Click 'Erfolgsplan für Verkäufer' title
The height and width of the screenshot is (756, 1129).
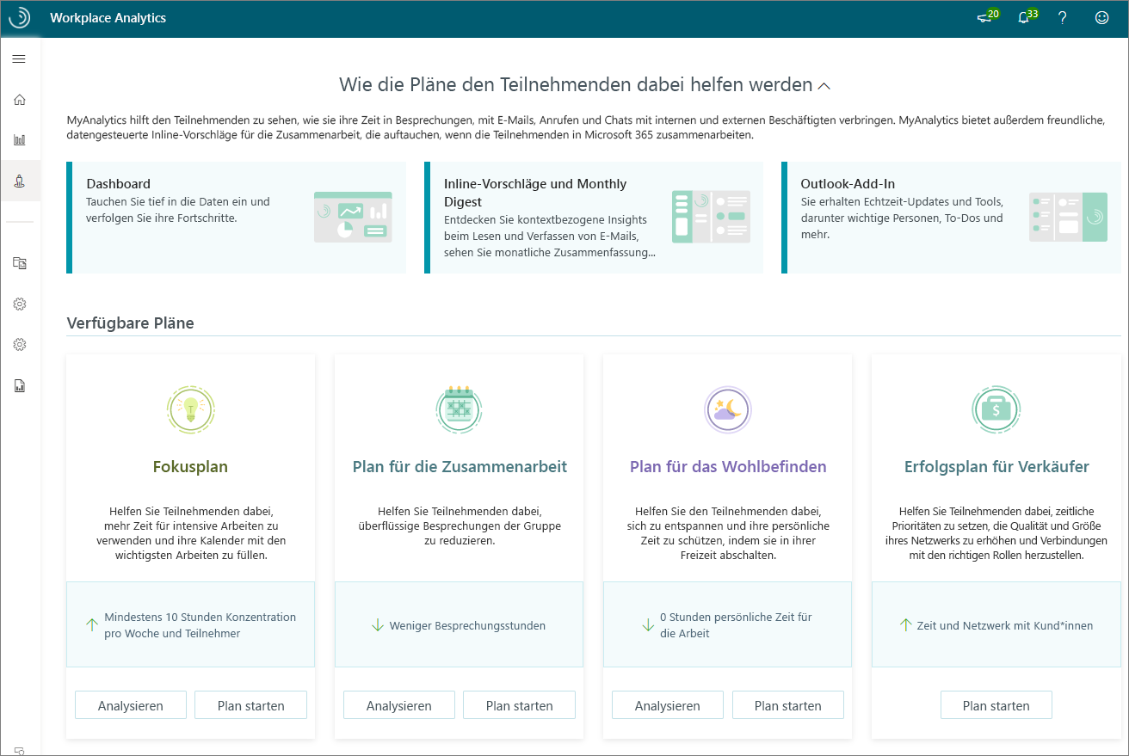(996, 467)
